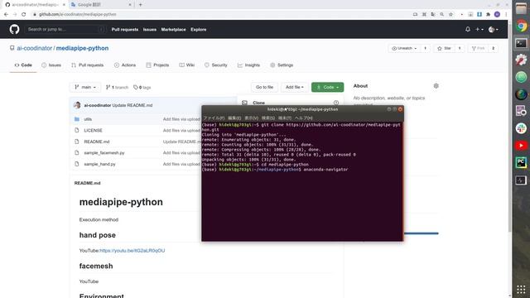530x298 pixels.
Task: Open a new Chrome tab
Action: pyautogui.click(x=140, y=5)
